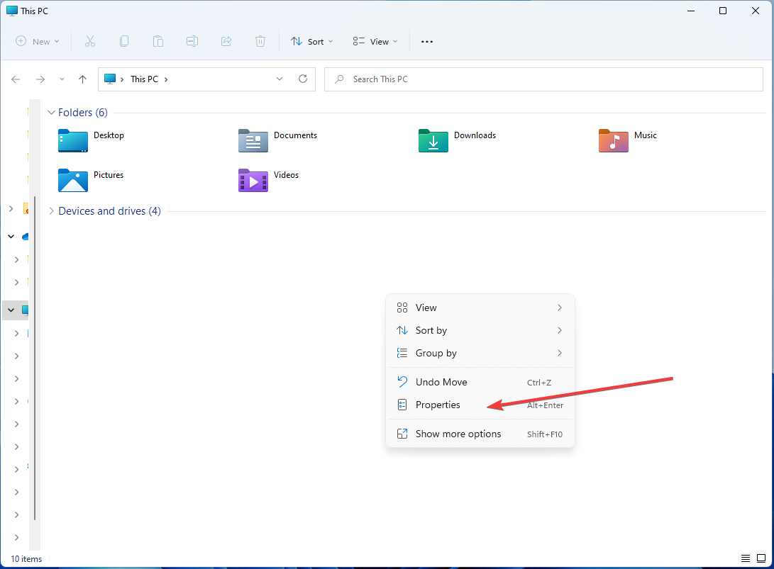Choose Show more options in context menu
This screenshot has width=774, height=569.
pyautogui.click(x=480, y=434)
